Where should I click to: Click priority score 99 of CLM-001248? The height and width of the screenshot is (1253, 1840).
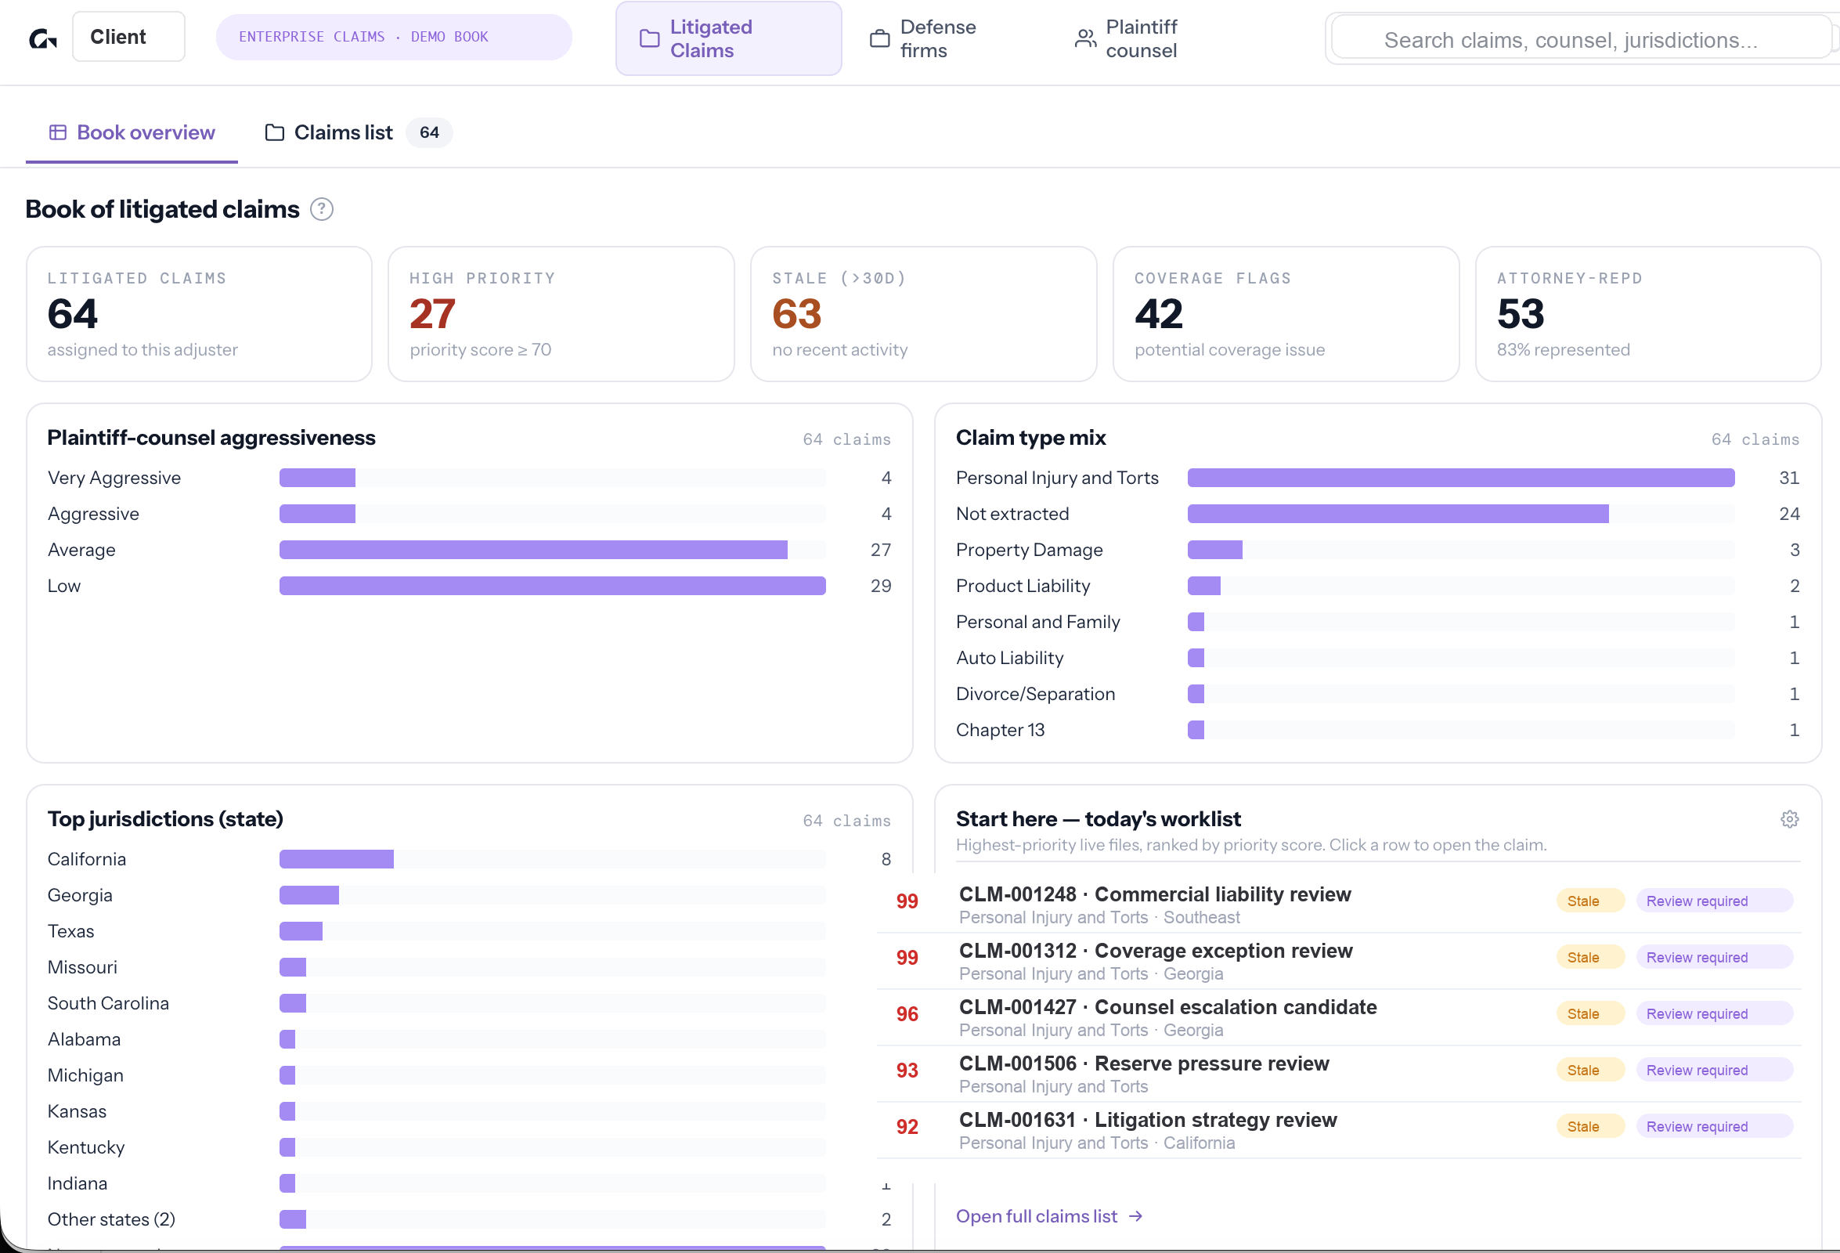(907, 901)
